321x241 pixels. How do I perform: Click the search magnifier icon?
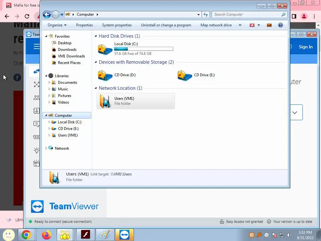point(283,14)
